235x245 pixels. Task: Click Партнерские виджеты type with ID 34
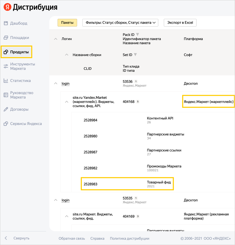click(x=166, y=134)
